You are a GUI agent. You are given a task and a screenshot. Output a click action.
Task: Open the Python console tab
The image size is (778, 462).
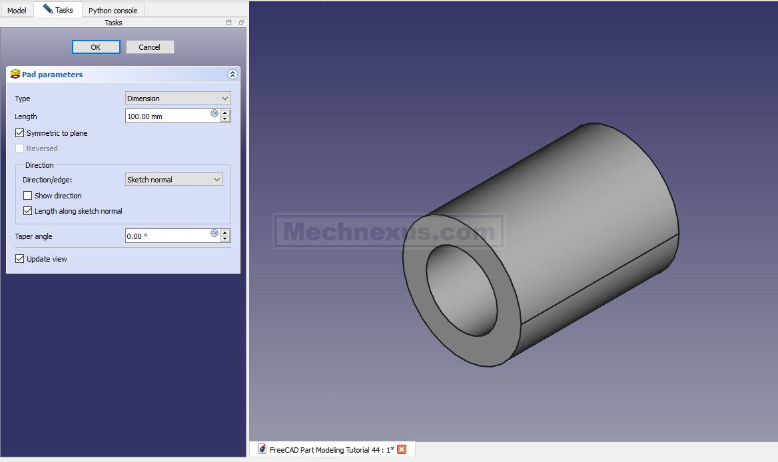tap(113, 11)
